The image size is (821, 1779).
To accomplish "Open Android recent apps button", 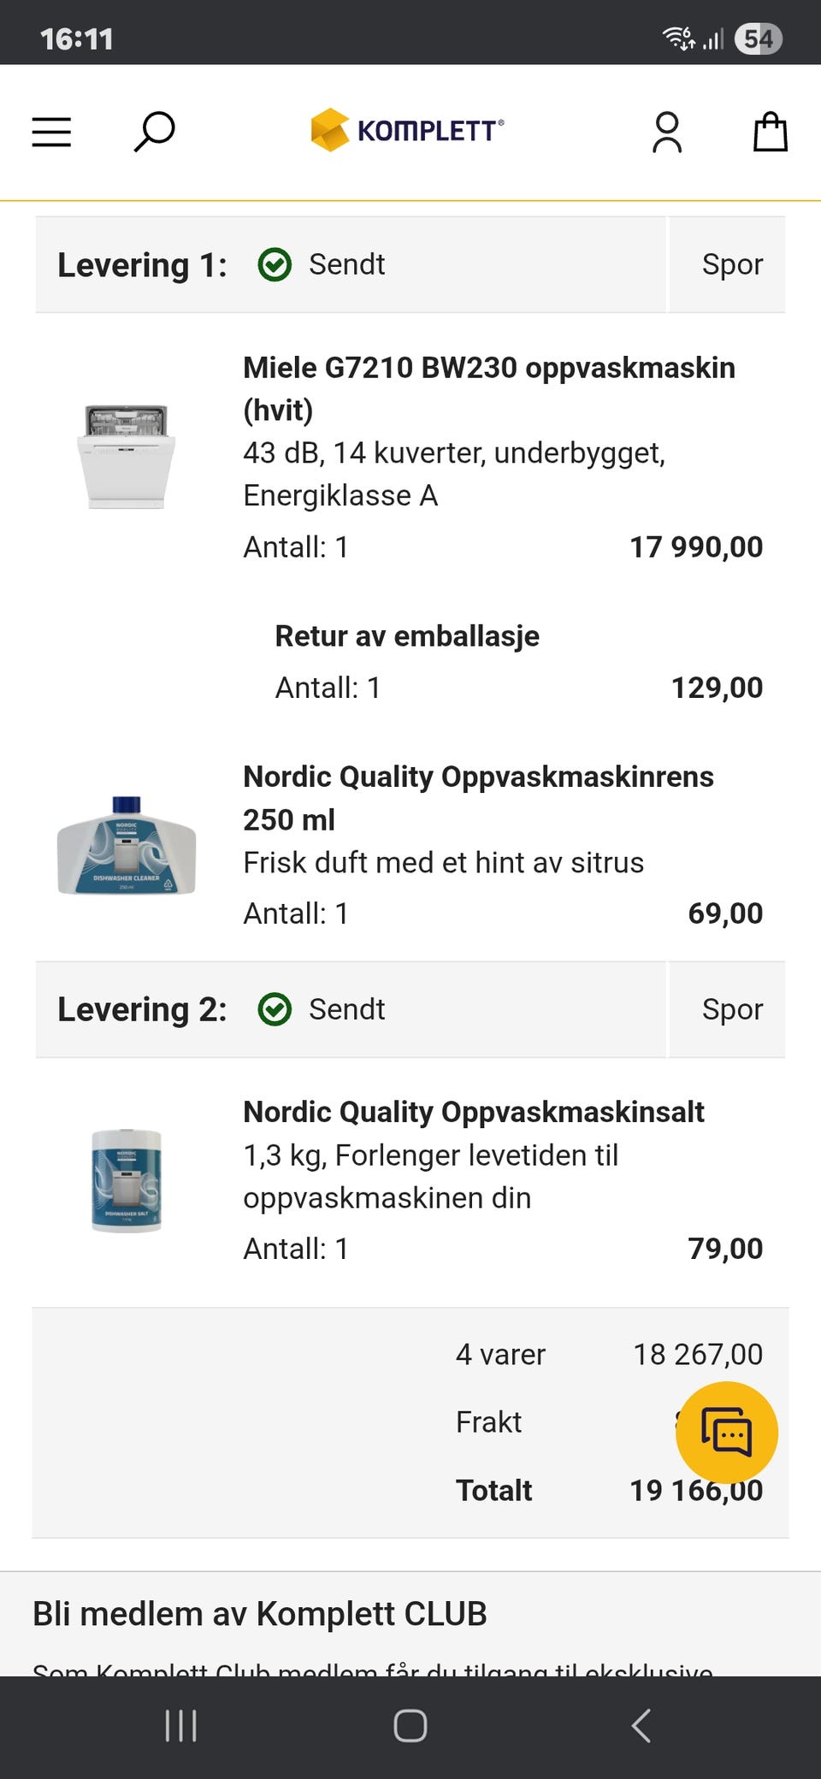I will (180, 1726).
